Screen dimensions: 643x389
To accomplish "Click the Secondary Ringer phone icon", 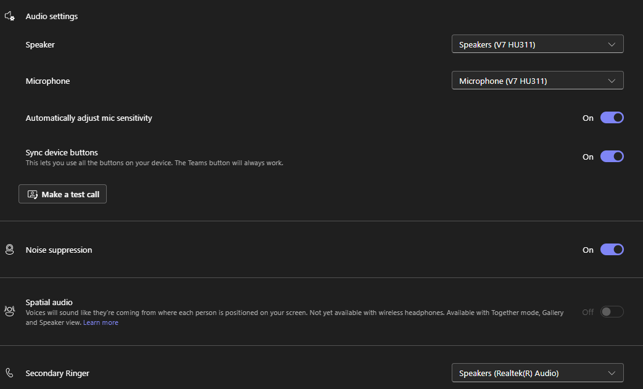I will [9, 372].
